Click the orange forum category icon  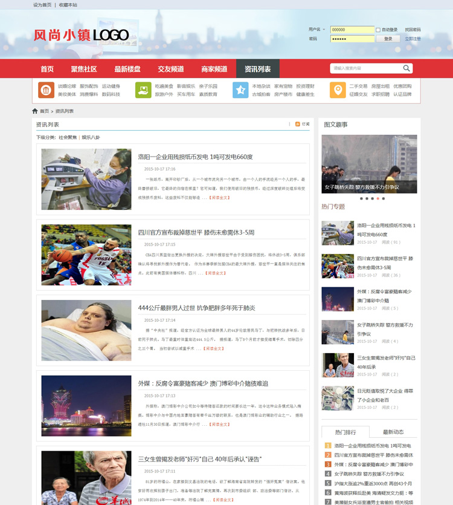(46, 90)
